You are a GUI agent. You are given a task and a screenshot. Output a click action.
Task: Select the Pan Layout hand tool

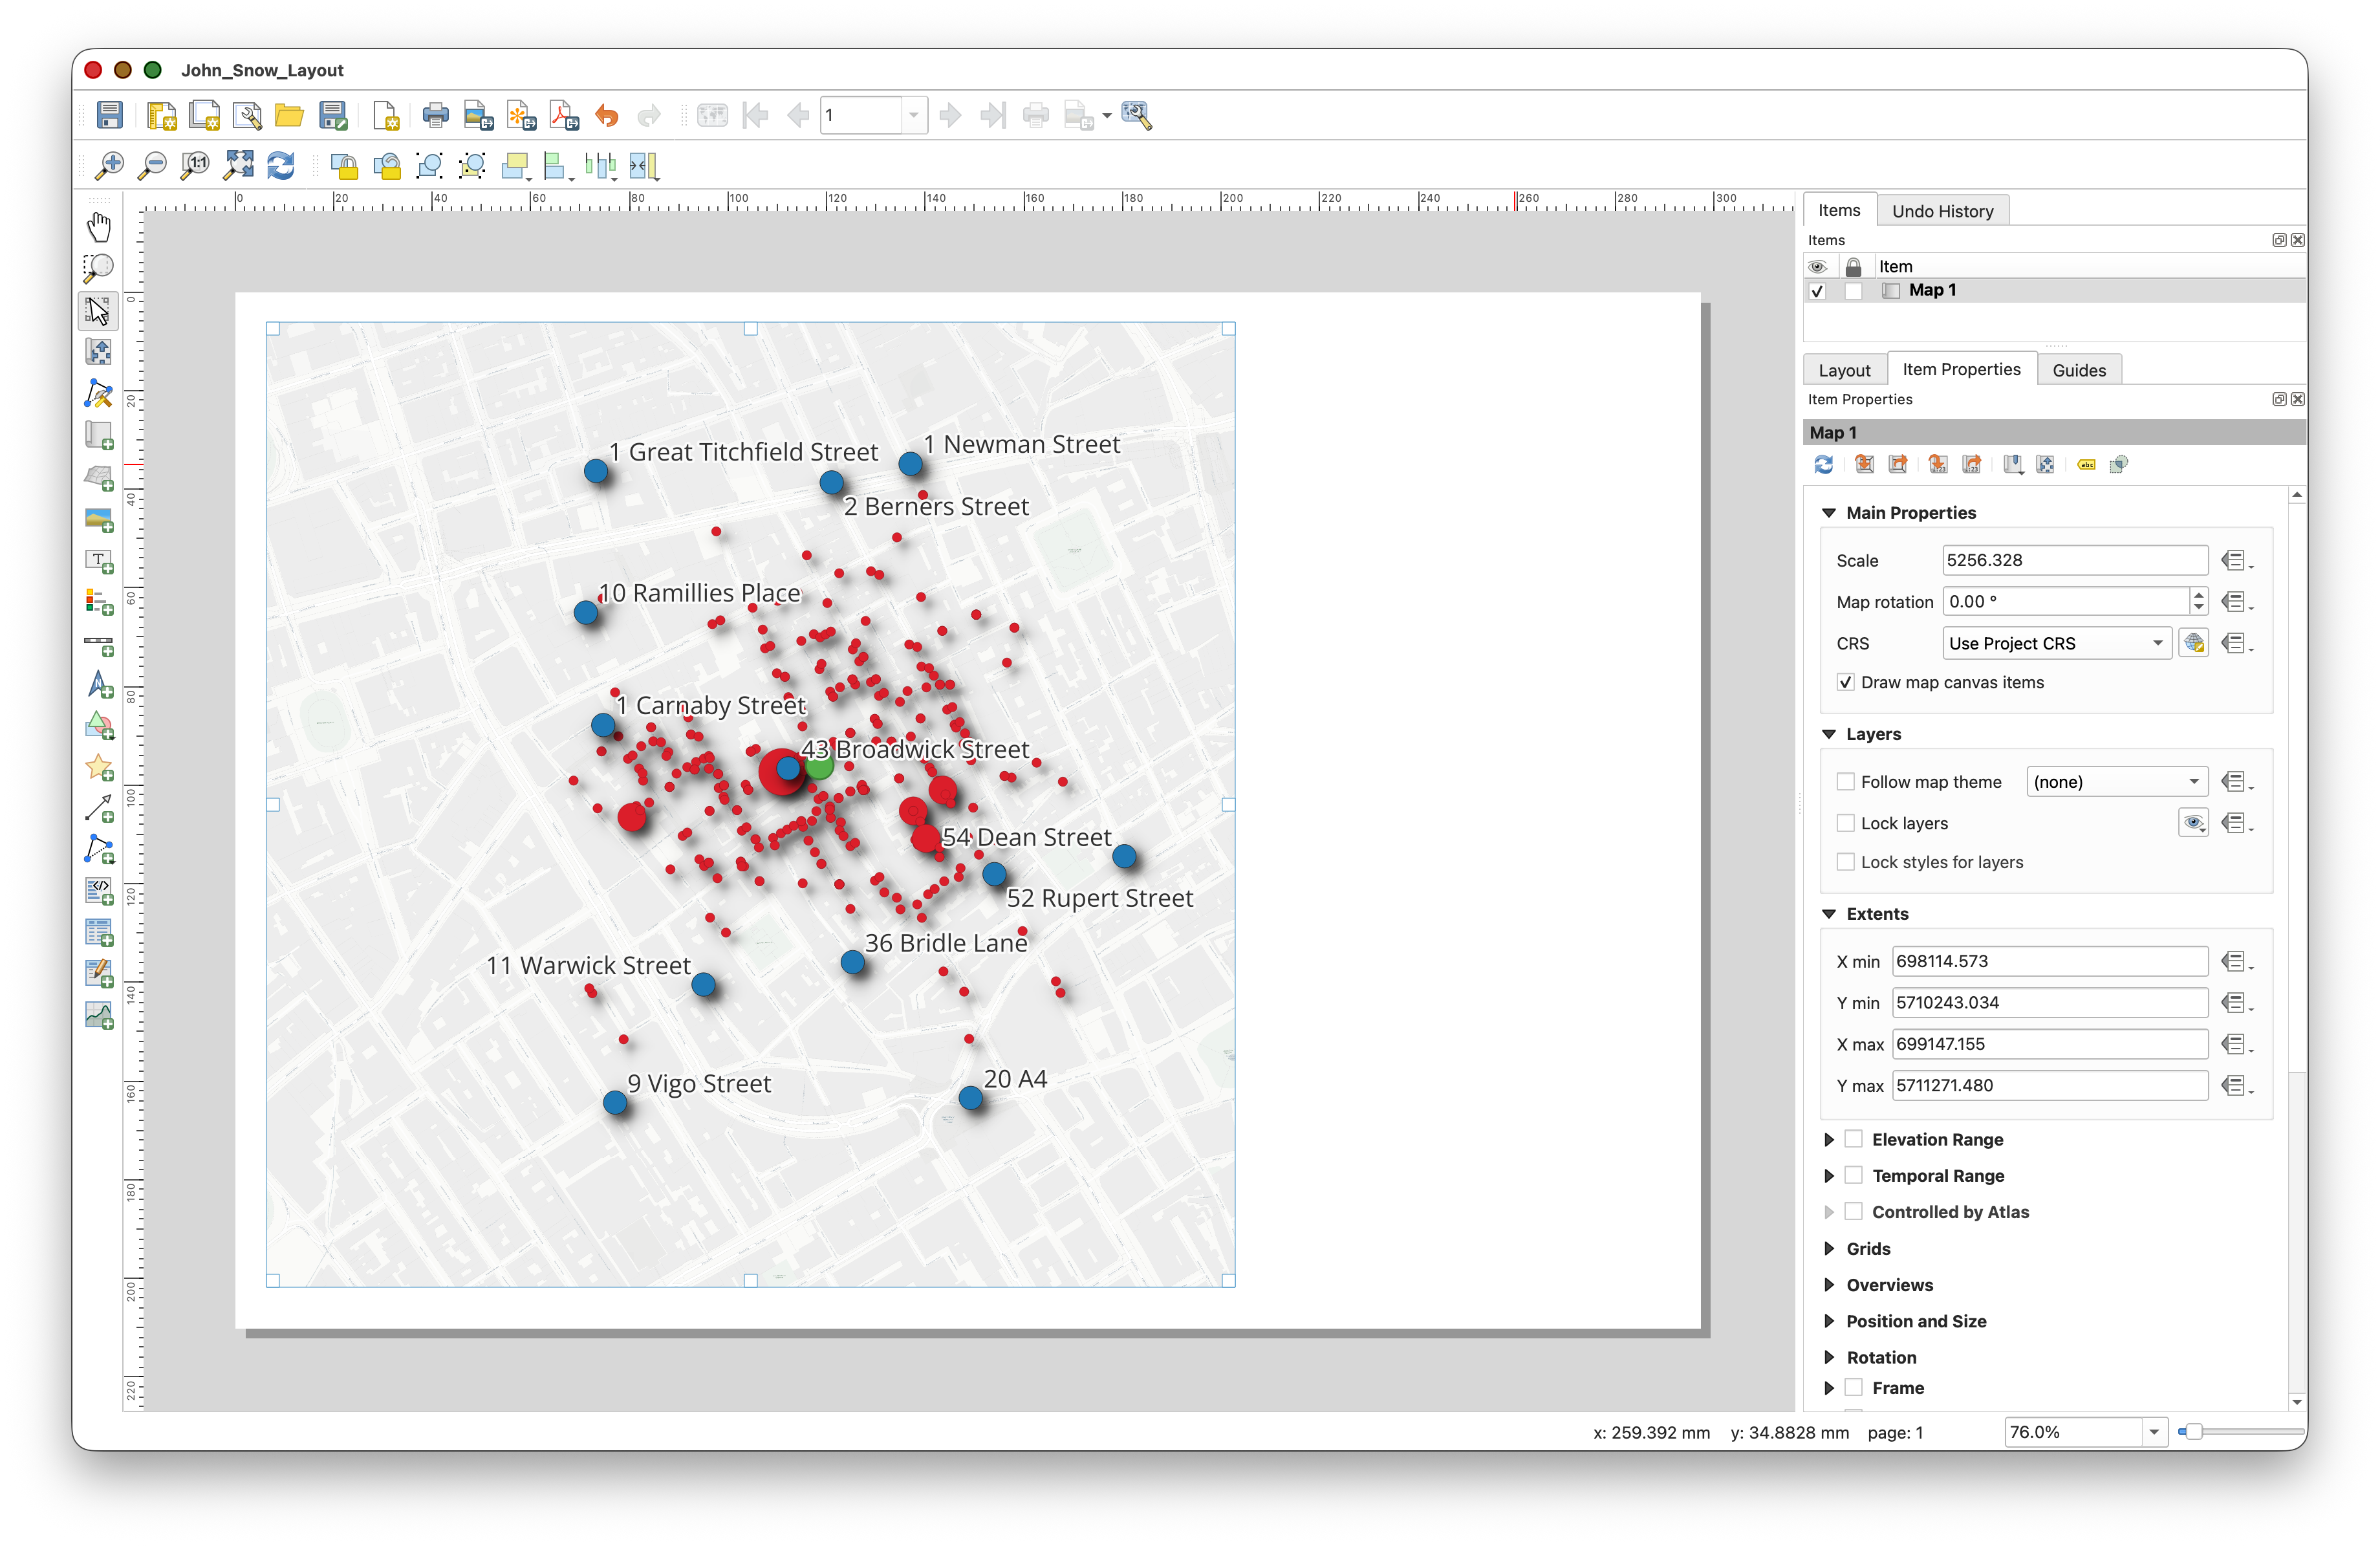pyautogui.click(x=98, y=227)
